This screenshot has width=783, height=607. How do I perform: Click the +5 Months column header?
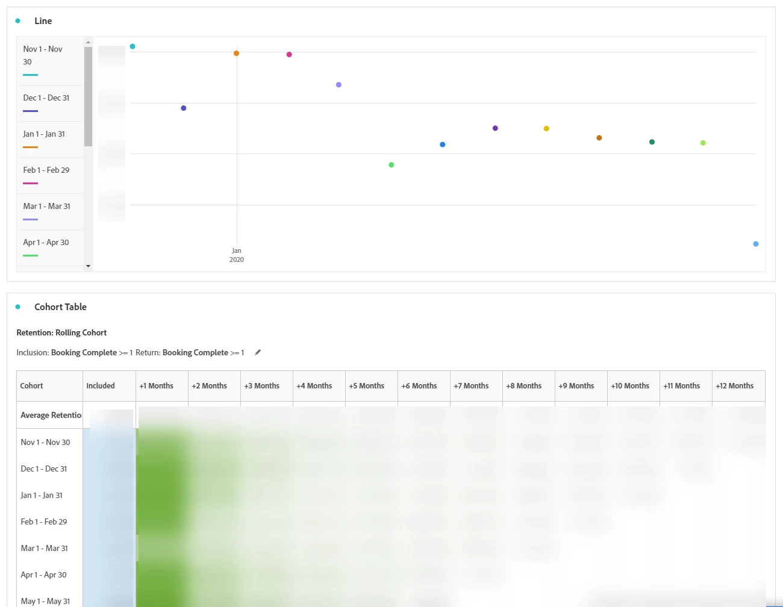tap(372, 386)
